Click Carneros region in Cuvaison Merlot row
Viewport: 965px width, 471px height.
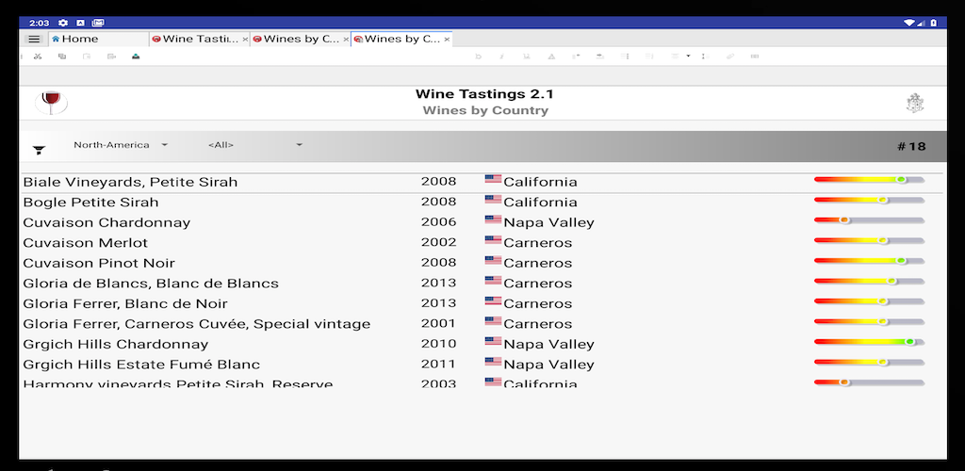click(538, 243)
